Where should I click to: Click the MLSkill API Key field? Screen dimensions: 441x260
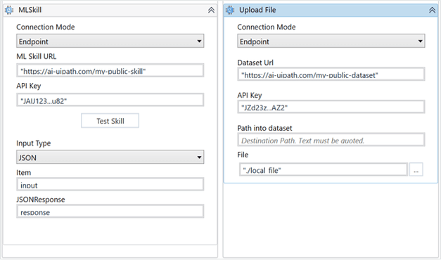pos(110,100)
